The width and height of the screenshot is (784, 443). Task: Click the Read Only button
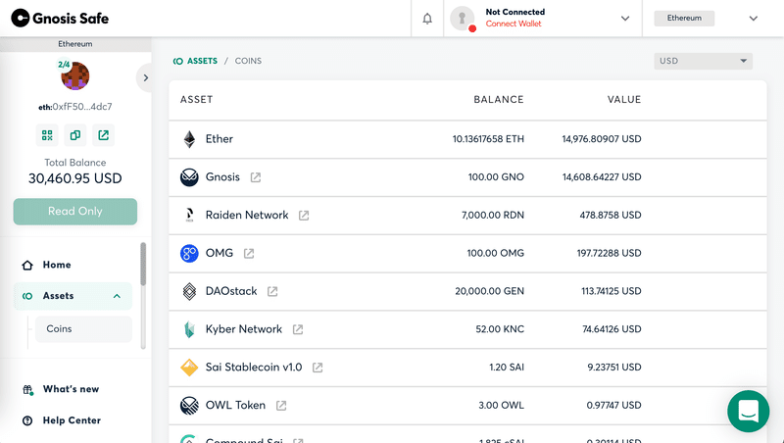(75, 212)
